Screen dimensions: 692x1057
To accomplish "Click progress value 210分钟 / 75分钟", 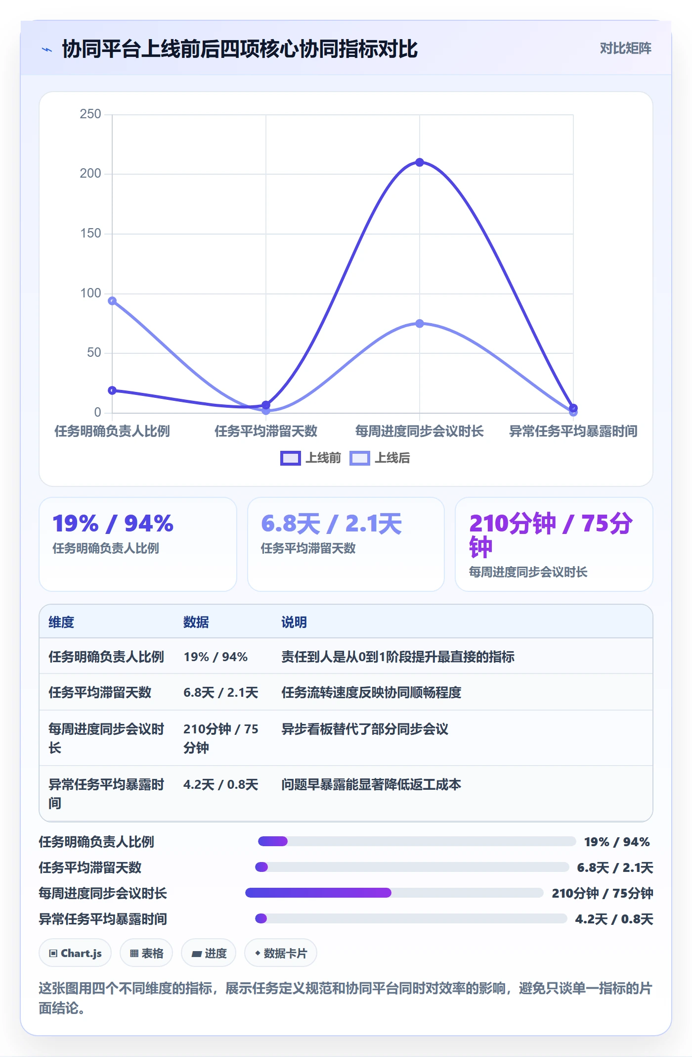I will pyautogui.click(x=603, y=893).
